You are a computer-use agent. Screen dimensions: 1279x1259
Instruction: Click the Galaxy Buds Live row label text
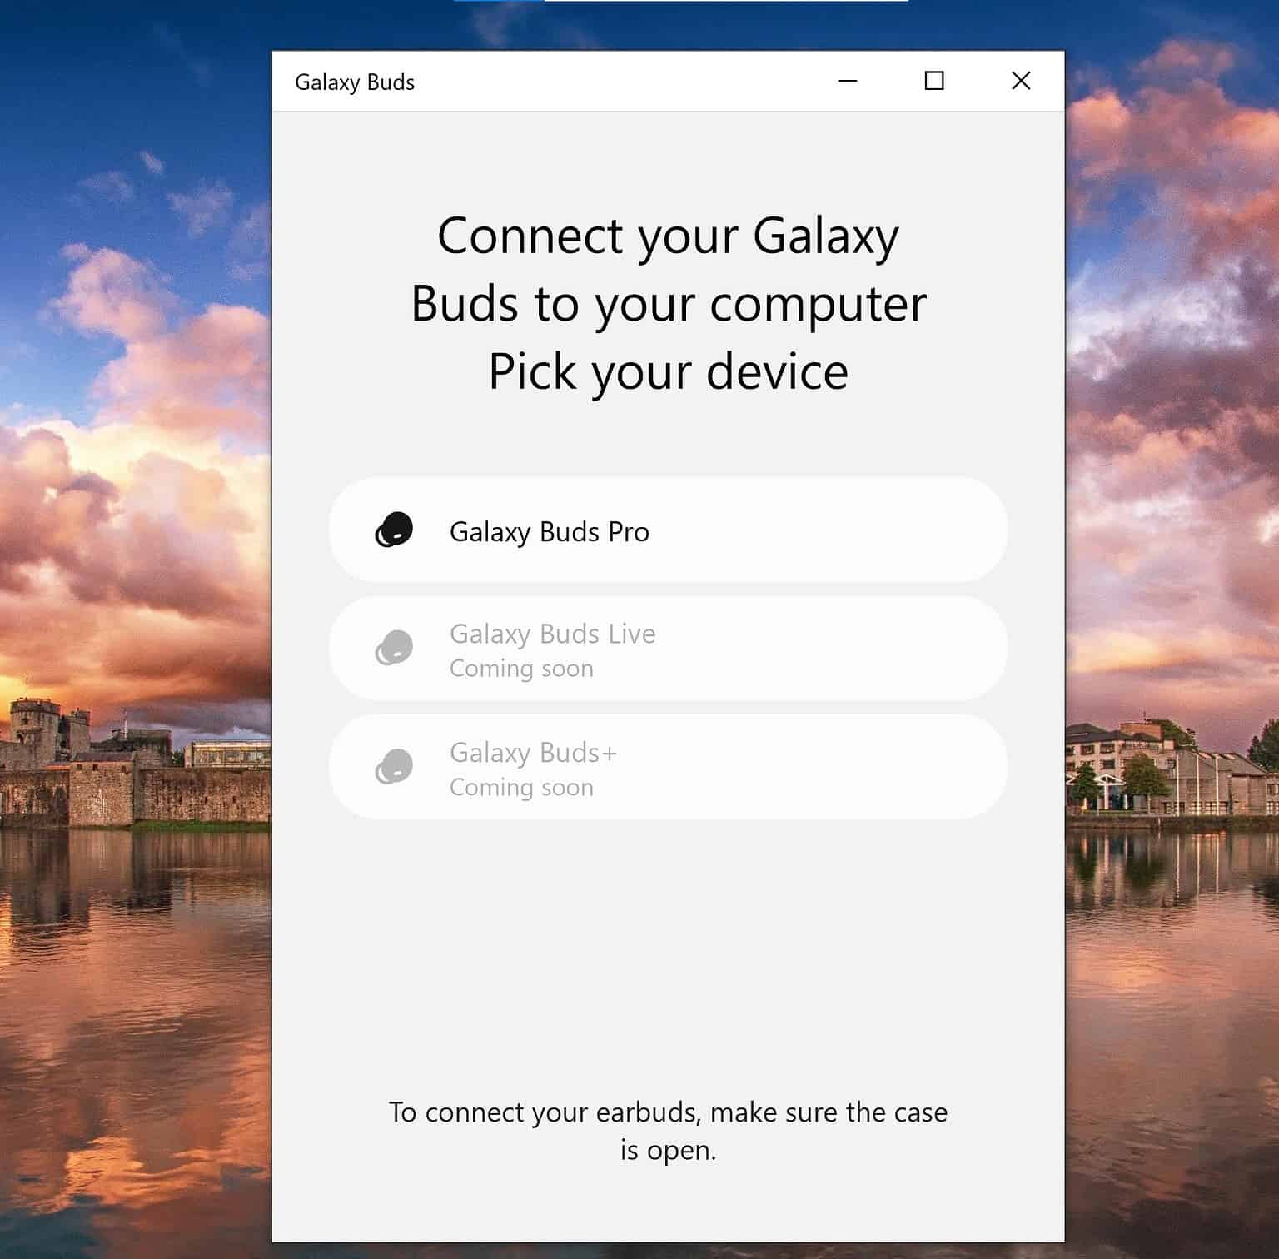[x=553, y=634]
